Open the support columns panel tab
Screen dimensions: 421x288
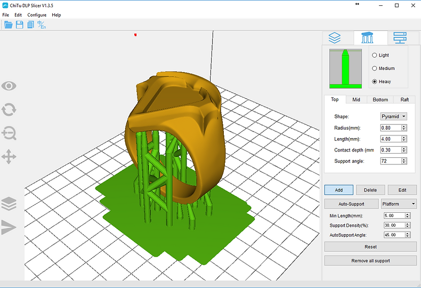(x=367, y=38)
